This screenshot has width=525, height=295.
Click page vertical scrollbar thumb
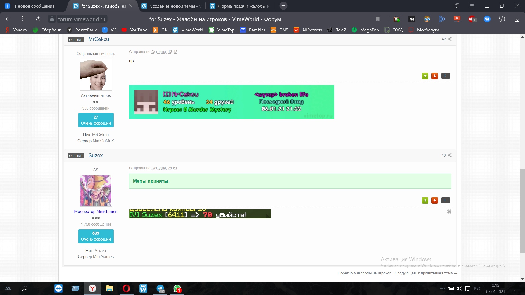coord(522,211)
